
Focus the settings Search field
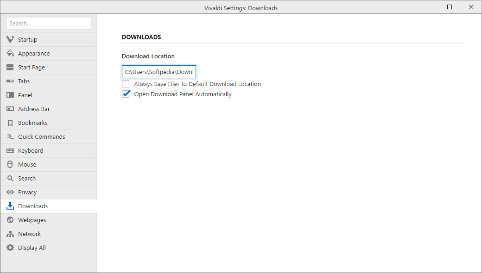[49, 23]
